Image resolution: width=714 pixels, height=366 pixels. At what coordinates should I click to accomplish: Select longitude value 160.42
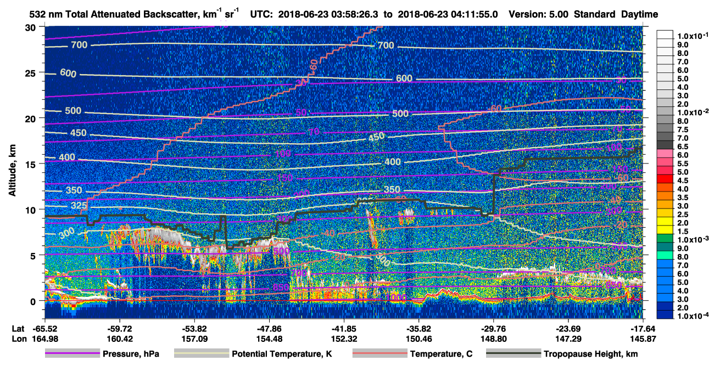(x=119, y=338)
